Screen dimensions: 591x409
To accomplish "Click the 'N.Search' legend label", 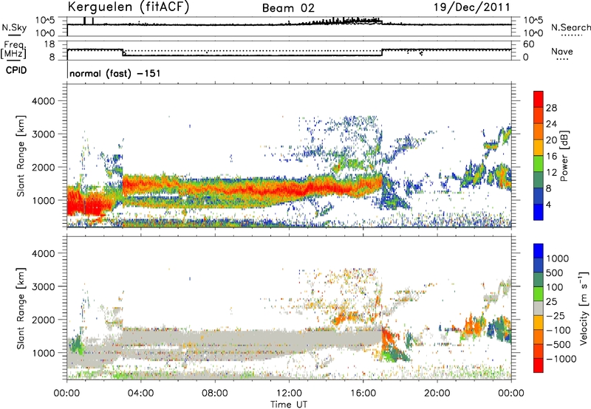I will pos(570,27).
